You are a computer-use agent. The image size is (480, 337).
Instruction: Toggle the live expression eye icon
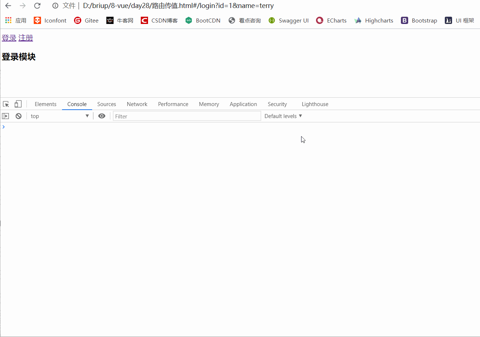[102, 116]
